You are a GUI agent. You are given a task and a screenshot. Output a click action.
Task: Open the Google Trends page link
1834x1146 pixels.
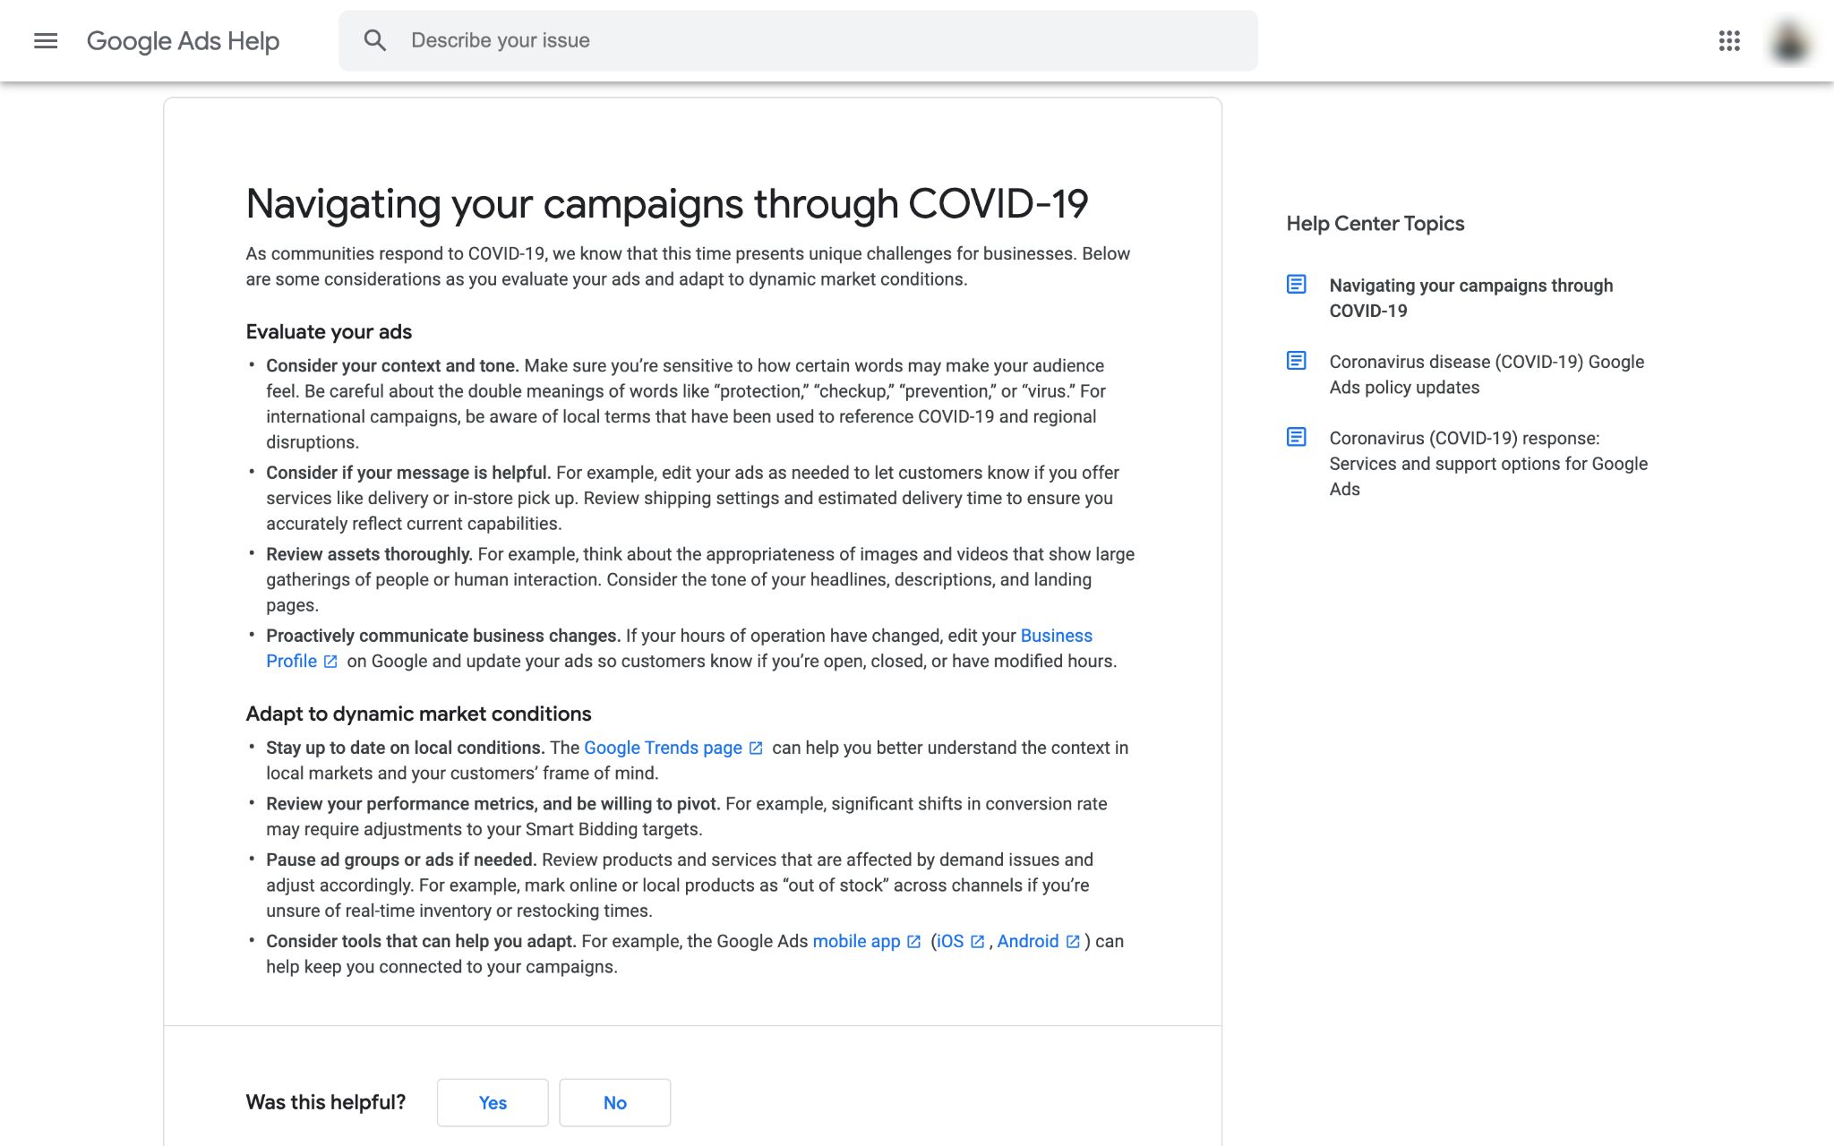(x=663, y=748)
